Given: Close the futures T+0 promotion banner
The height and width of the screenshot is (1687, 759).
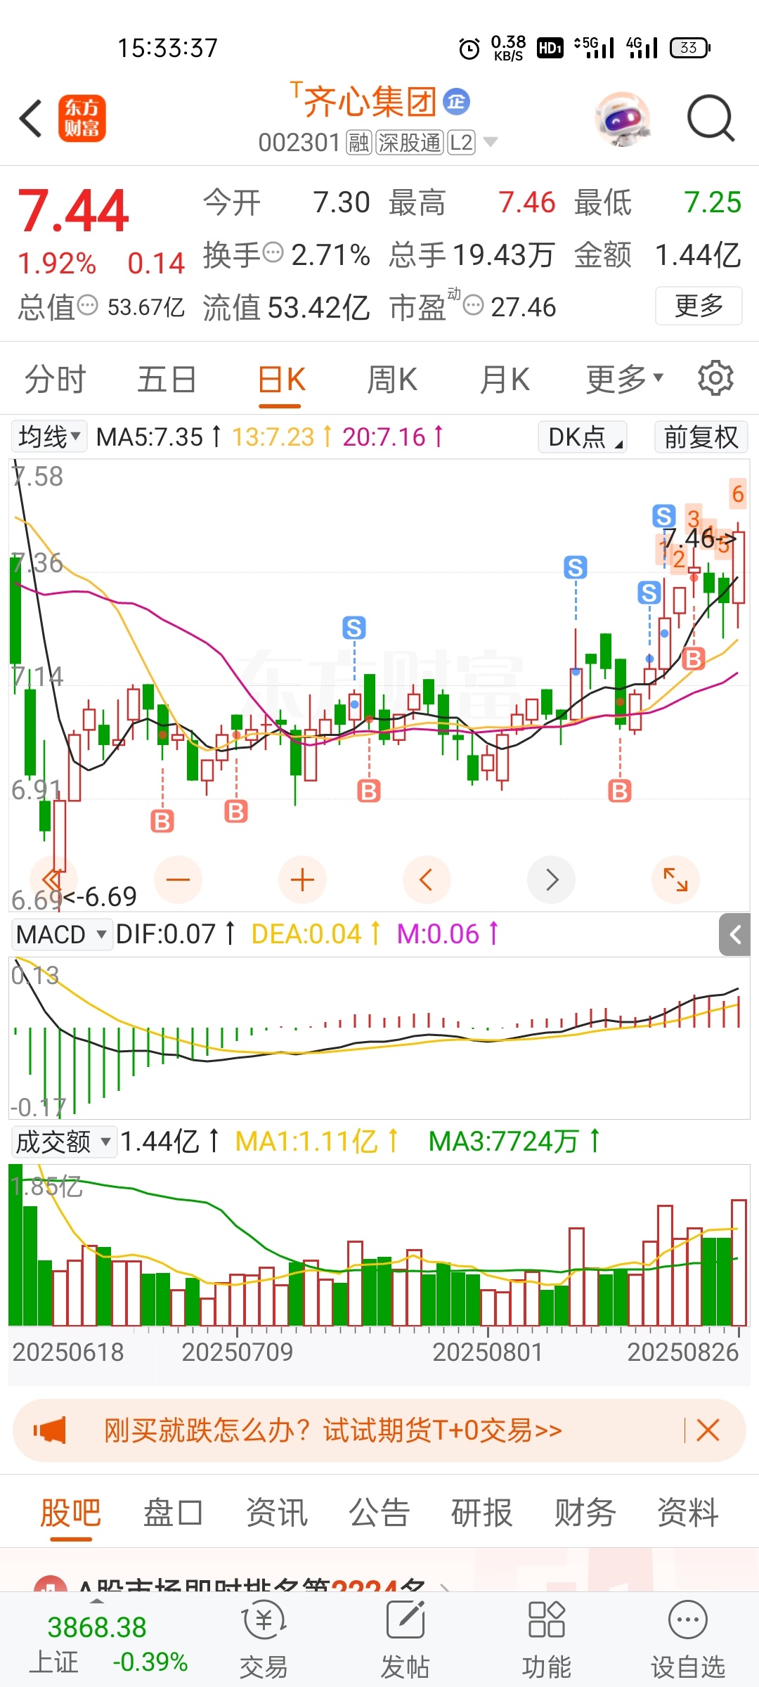Looking at the screenshot, I should (708, 1430).
